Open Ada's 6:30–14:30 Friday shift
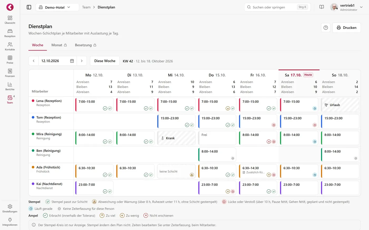 click(x=258, y=171)
